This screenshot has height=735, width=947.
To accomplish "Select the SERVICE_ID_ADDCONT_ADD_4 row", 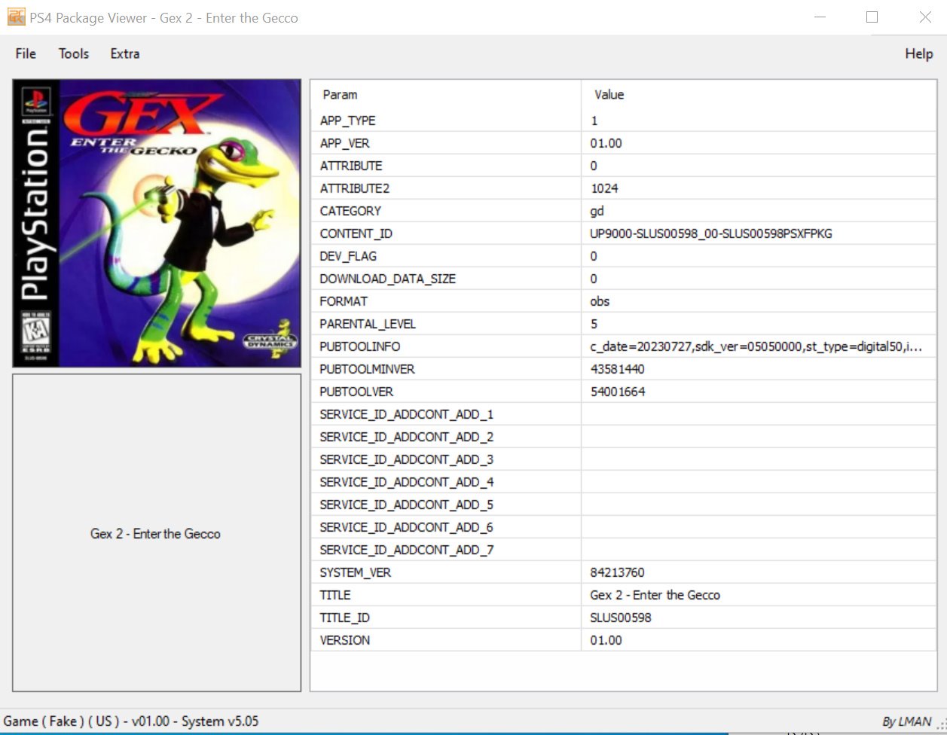I will coord(624,482).
